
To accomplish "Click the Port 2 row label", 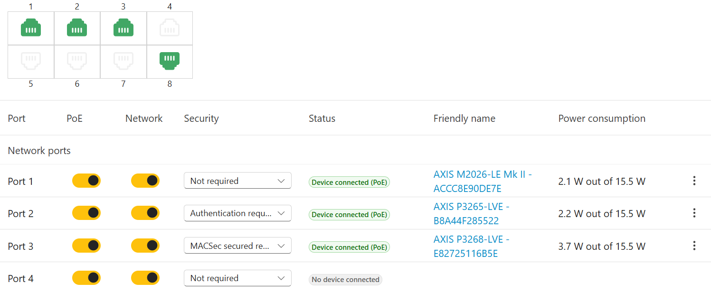I will [20, 213].
